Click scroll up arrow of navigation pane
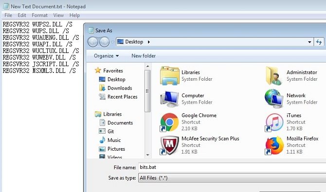The width and height of the screenshot is (326, 192). pos(147,67)
